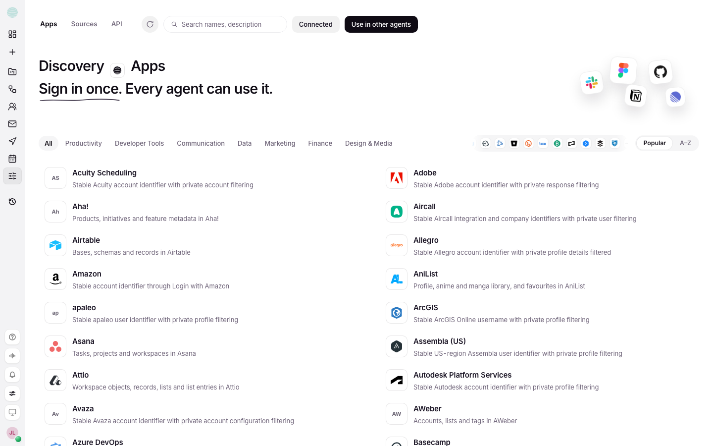Image resolution: width=713 pixels, height=446 pixels.
Task: Click the Basecamp icon in the popular strip
Action: [x=486, y=143]
